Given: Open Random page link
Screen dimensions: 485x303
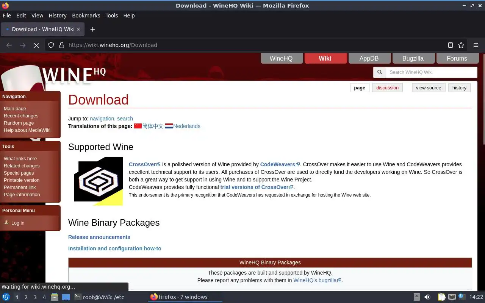Looking at the screenshot, I should 19,123.
